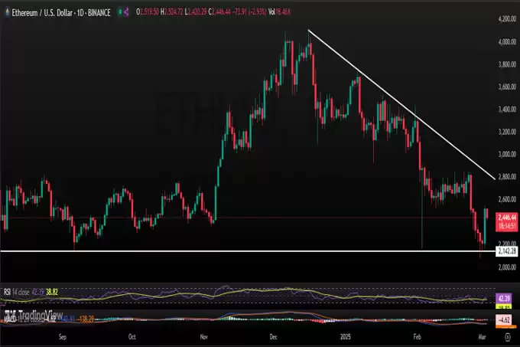
Task: Click the 3,200.00 price scale label
Action: (507, 132)
